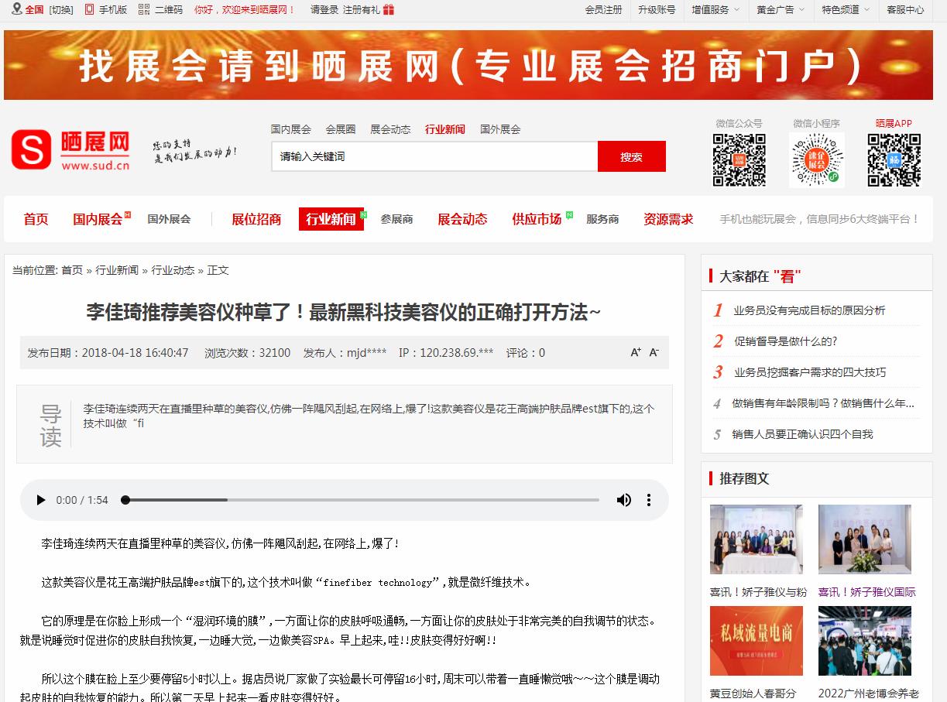
Task: Open 客服中心 in top bar
Action: click(905, 9)
